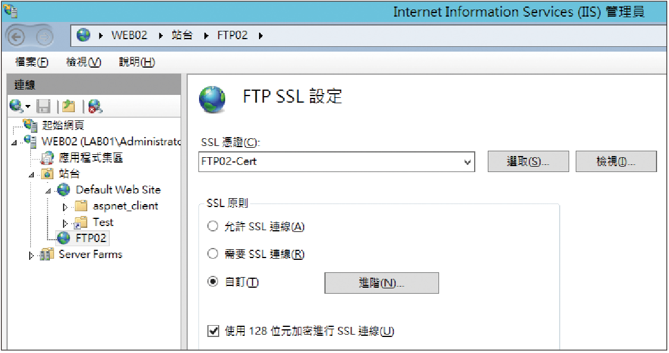Click the forward navigation arrow button
The image size is (669, 353).
coord(44,37)
